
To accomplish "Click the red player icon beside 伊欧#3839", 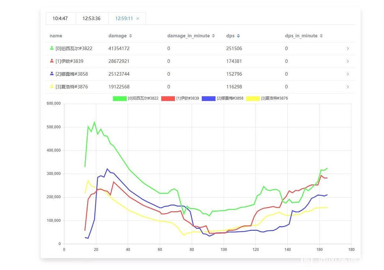I will pos(52,61).
